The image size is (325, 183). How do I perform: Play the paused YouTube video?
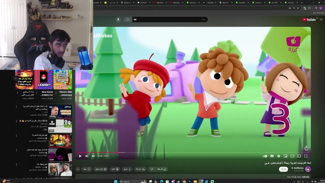[80, 156]
